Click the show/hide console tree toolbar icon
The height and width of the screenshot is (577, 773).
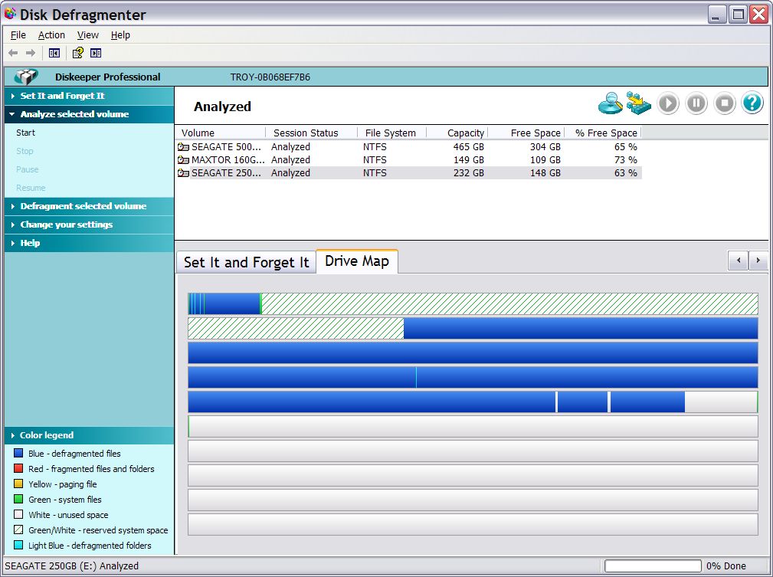pyautogui.click(x=54, y=53)
